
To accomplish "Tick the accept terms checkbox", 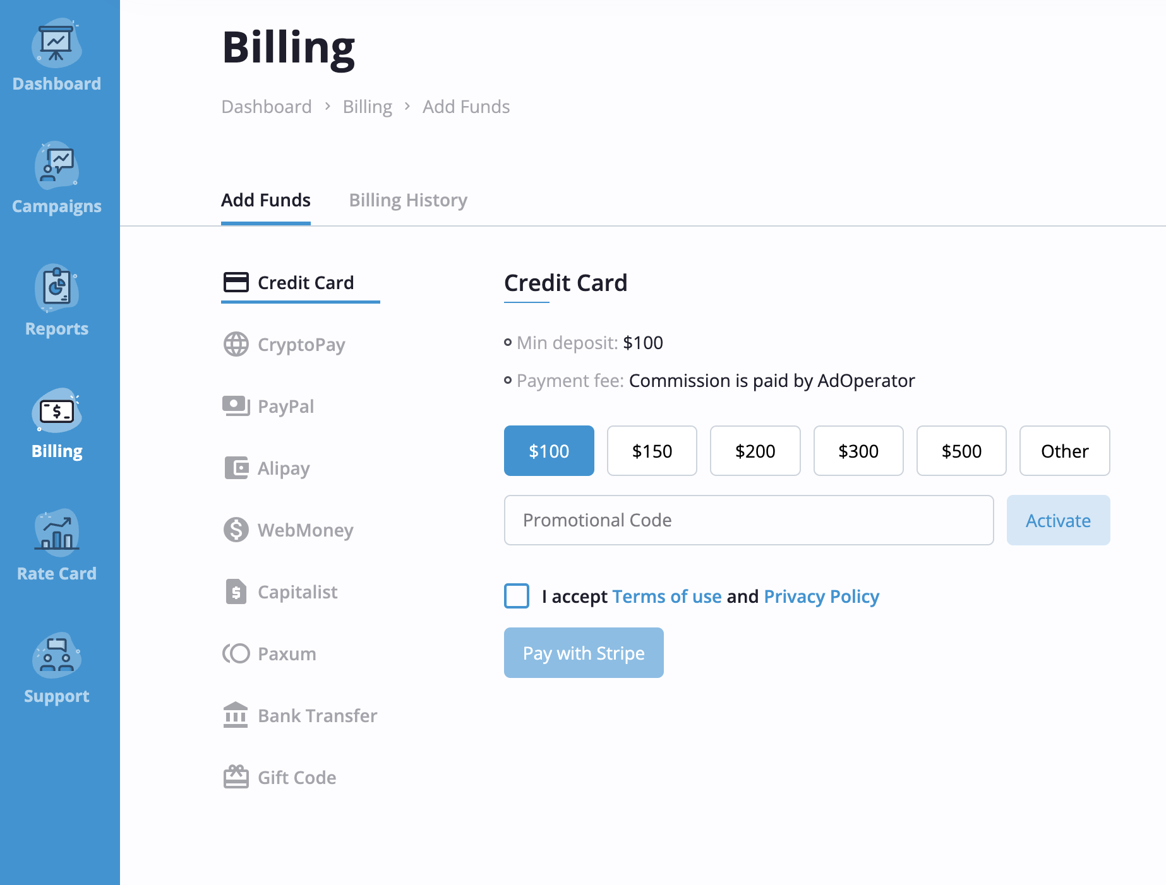I will click(517, 596).
